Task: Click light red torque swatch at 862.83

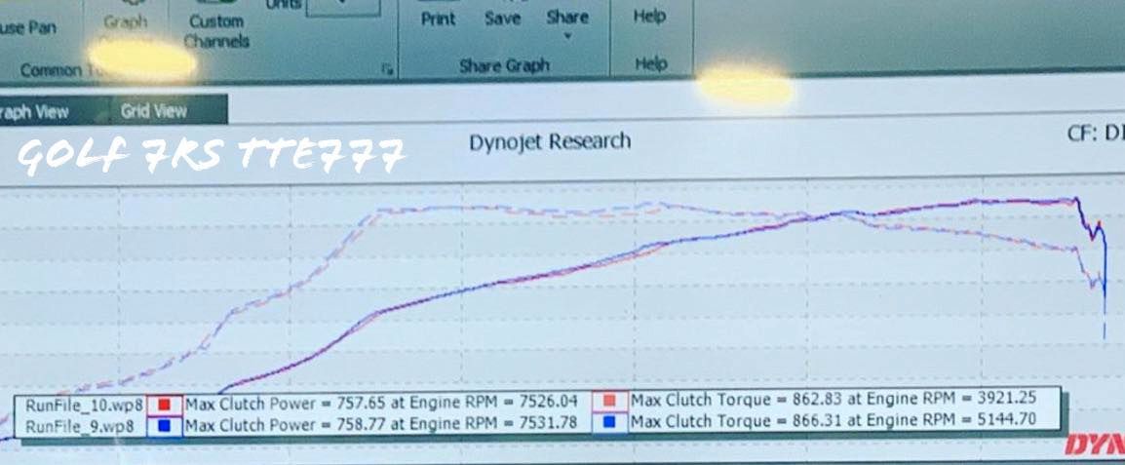Action: (609, 401)
